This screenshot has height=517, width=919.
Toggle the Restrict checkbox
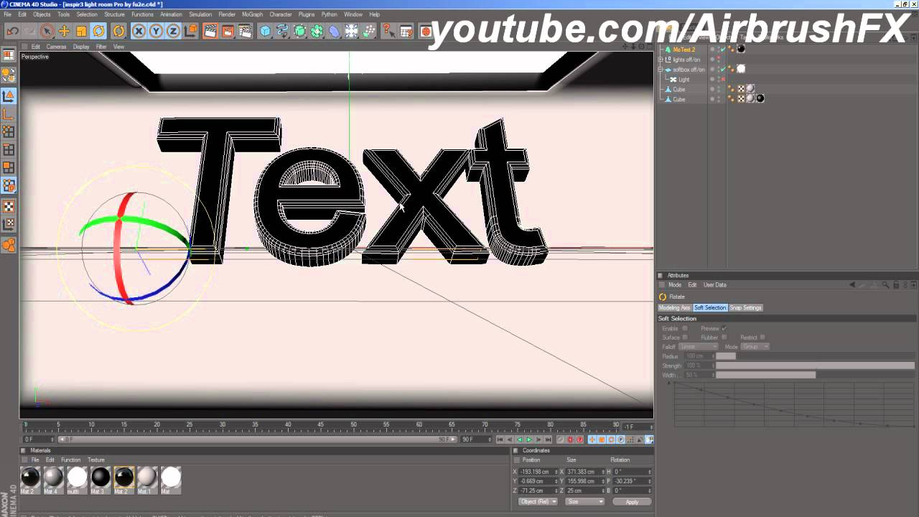762,337
